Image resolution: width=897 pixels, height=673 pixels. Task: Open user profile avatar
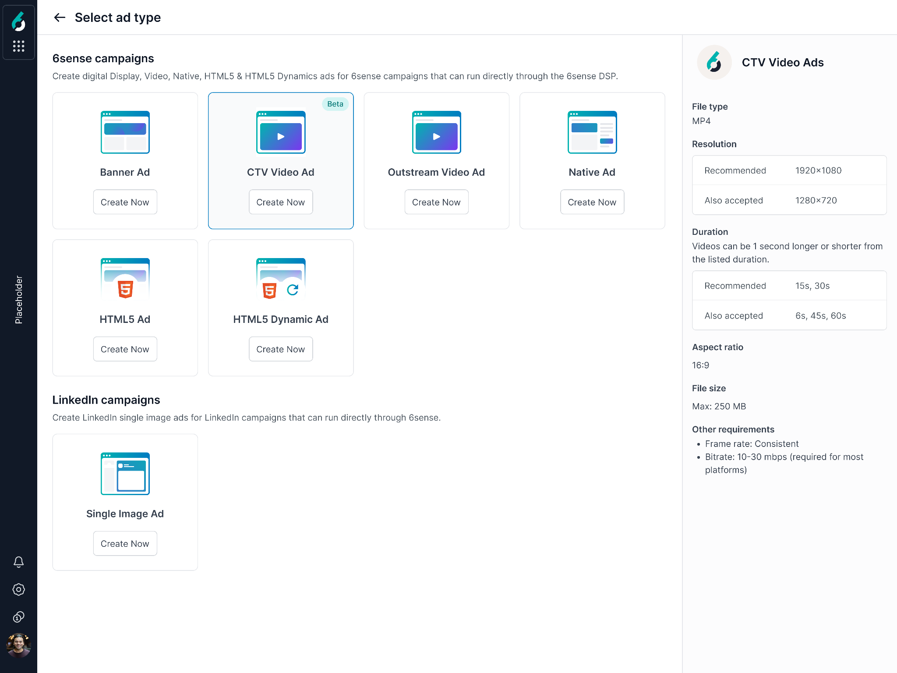(18, 645)
